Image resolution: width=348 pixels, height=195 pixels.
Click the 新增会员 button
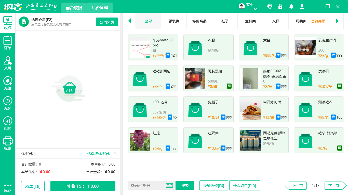pyautogui.click(x=107, y=22)
